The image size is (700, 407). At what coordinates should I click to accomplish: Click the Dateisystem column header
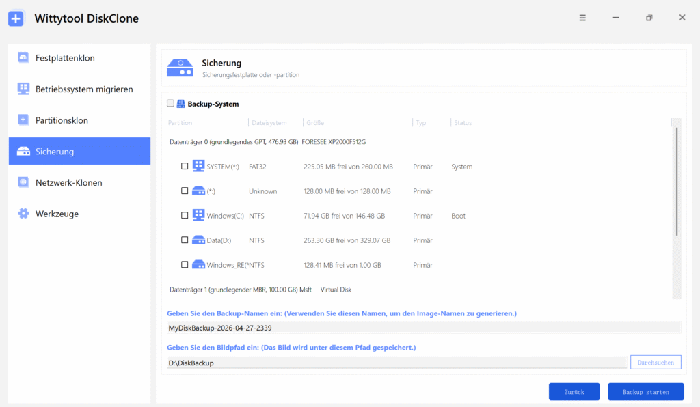(269, 123)
